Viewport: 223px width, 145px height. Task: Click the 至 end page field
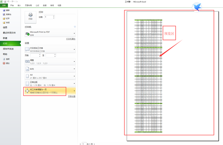click(50, 55)
